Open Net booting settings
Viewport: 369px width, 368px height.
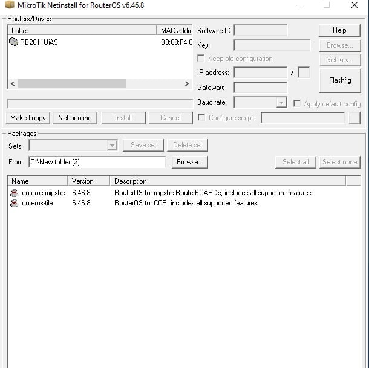75,118
